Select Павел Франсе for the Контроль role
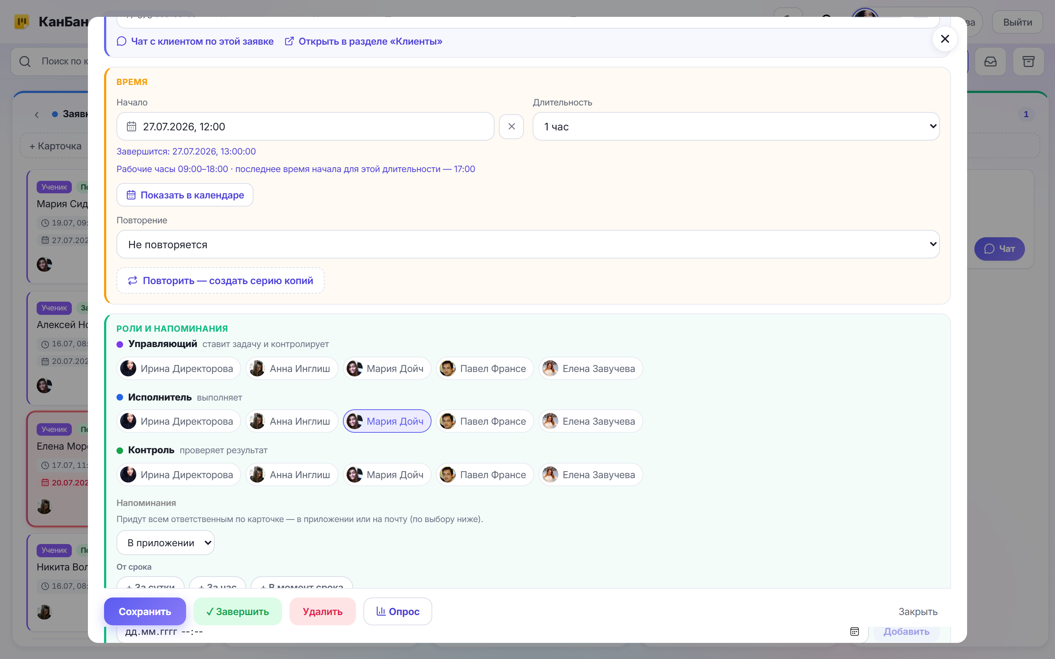The image size is (1055, 659). [x=484, y=474]
